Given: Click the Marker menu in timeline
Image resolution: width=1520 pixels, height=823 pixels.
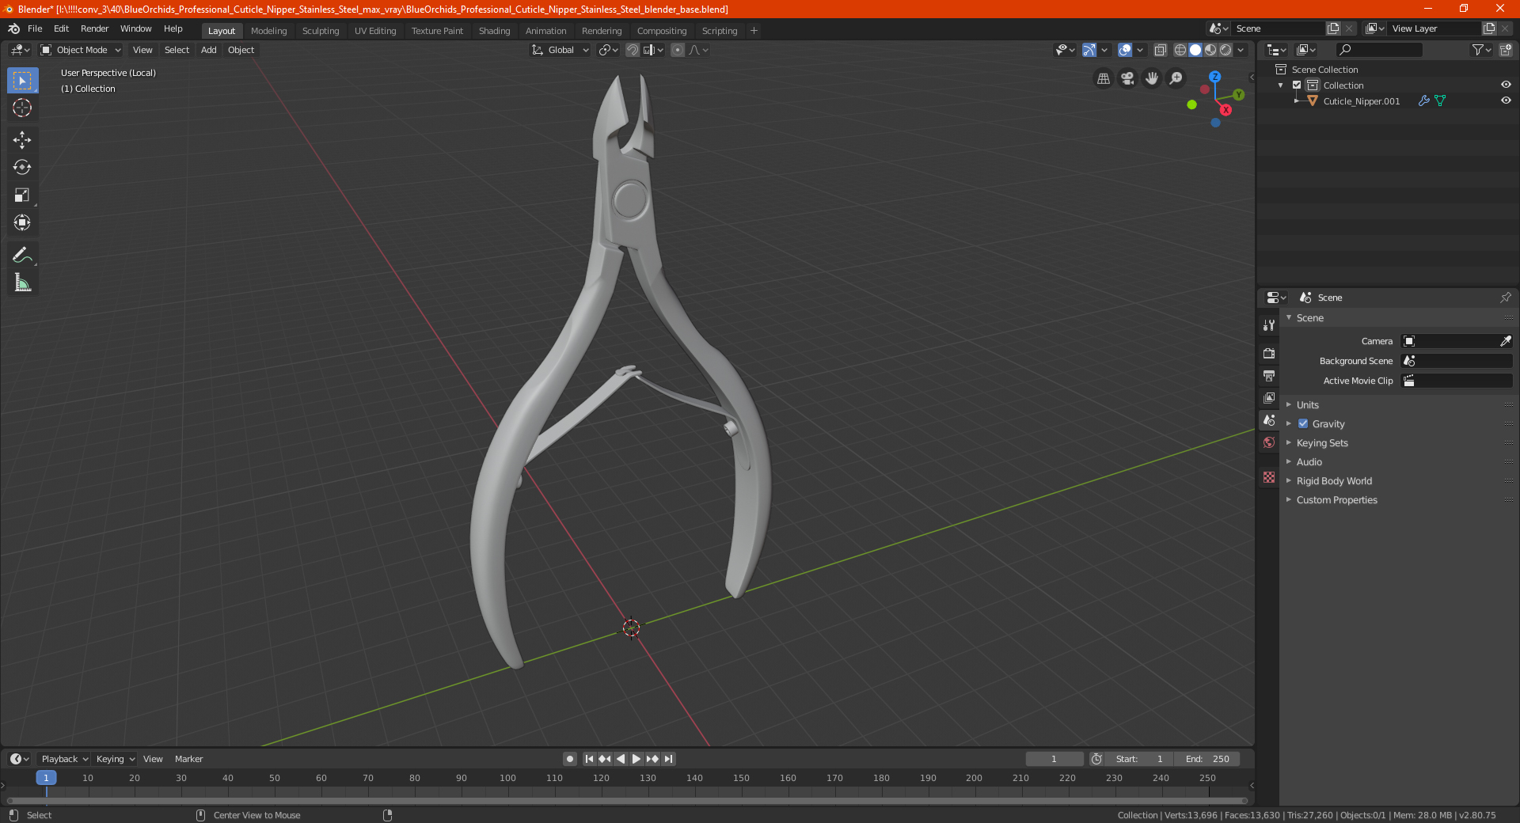Looking at the screenshot, I should pos(188,759).
